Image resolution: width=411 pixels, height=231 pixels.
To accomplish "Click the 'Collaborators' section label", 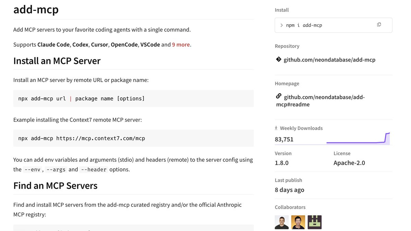I will pos(290,207).
